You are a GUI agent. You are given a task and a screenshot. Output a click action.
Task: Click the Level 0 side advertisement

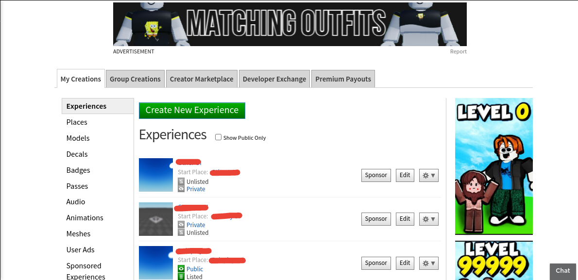tap(494, 166)
